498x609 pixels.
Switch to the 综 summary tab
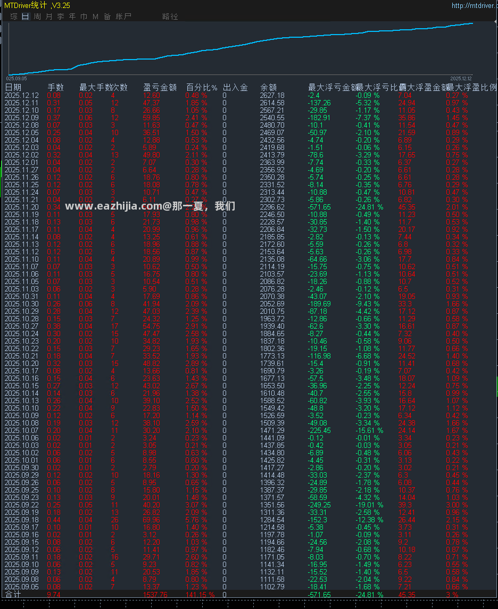[14, 16]
